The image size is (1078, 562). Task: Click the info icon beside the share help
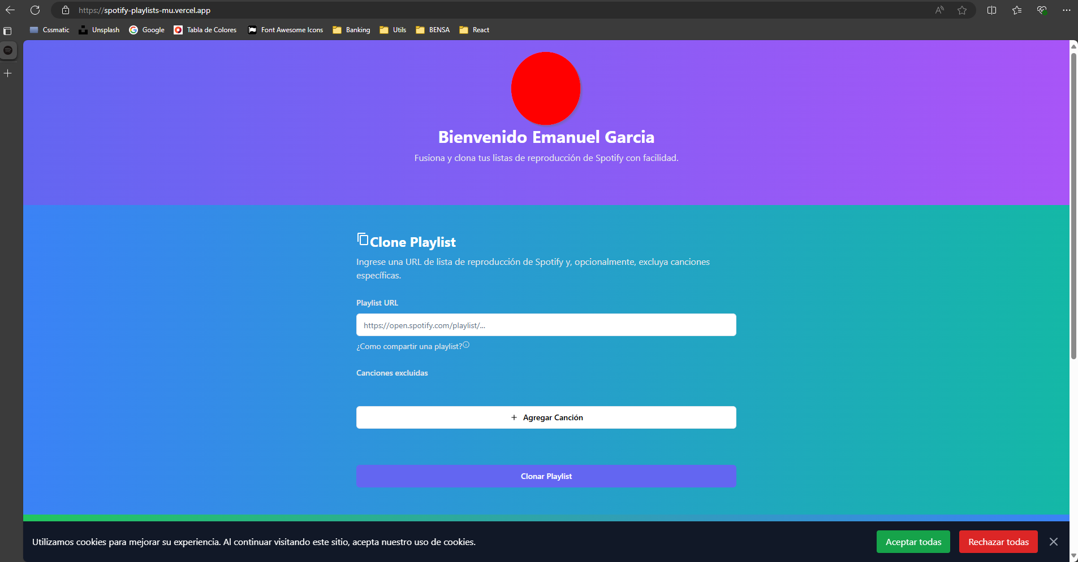click(x=466, y=345)
